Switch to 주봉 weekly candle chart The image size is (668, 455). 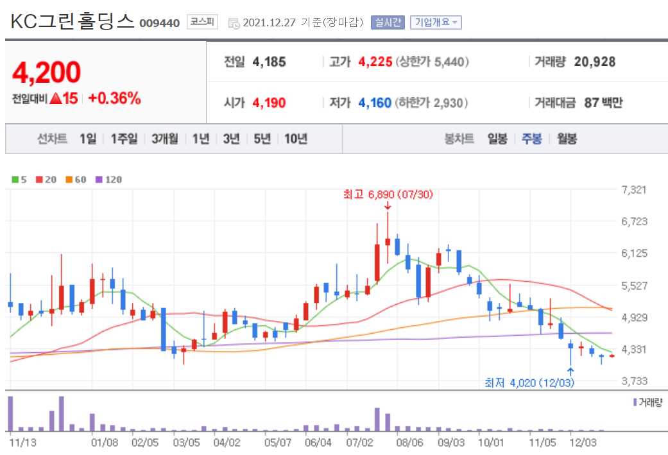coord(532,139)
